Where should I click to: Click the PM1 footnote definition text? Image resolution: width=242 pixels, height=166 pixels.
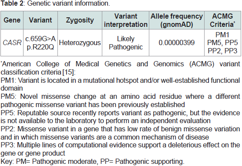coord(120,84)
